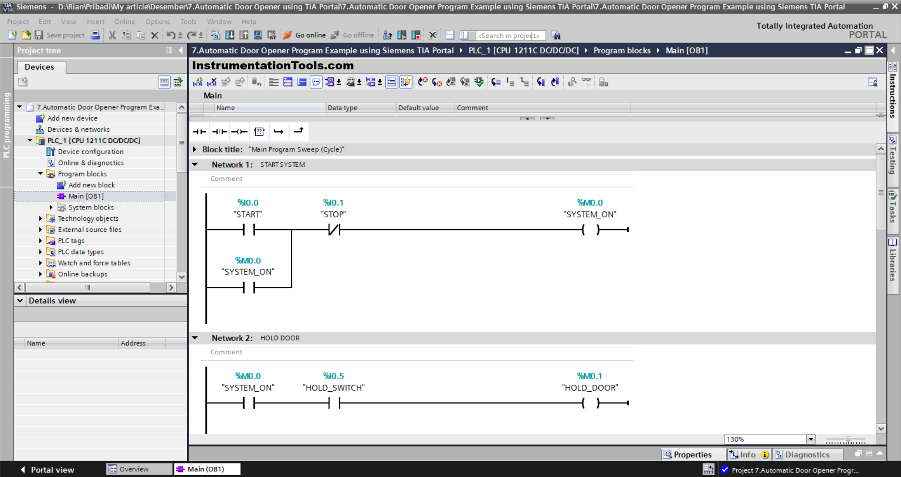Collapse the PLC_1 CPU 1211C device node

tap(30, 140)
